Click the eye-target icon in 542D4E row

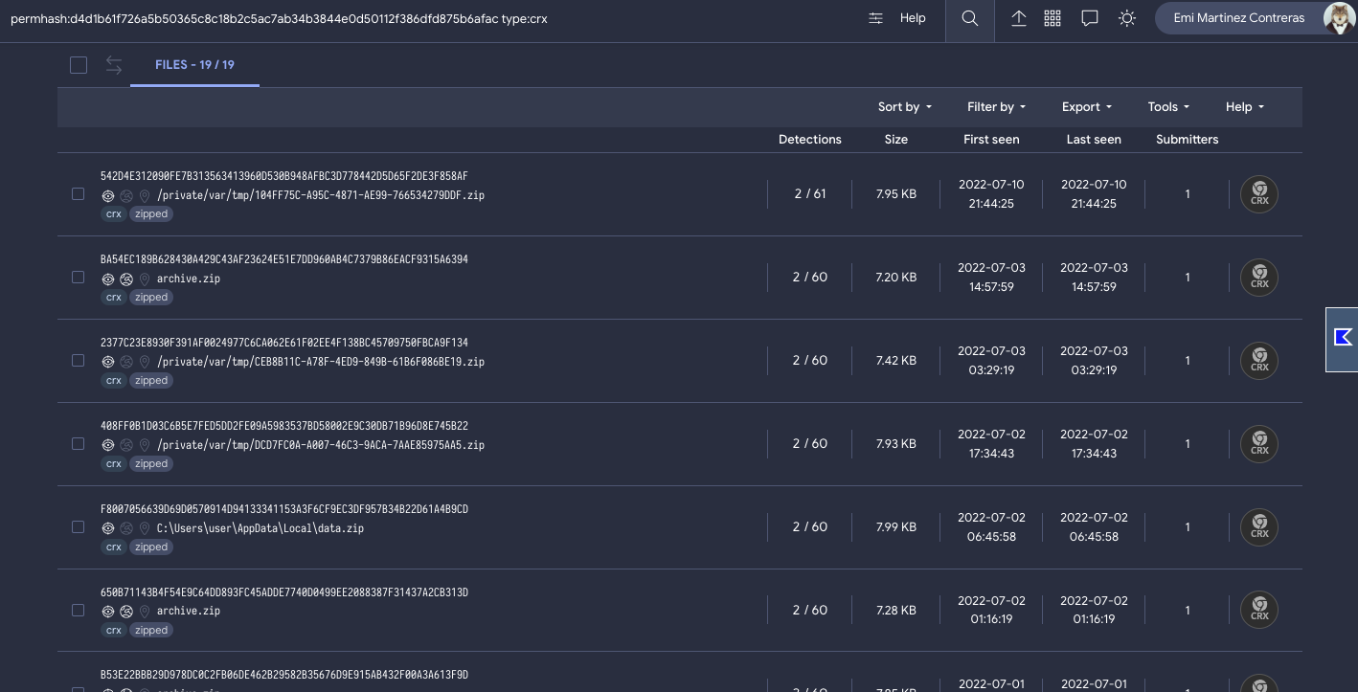(x=108, y=195)
